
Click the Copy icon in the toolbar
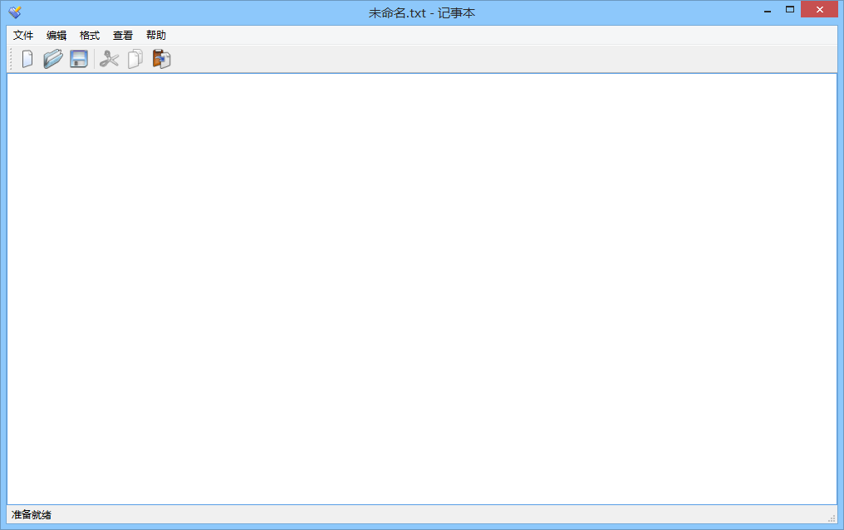click(x=135, y=59)
